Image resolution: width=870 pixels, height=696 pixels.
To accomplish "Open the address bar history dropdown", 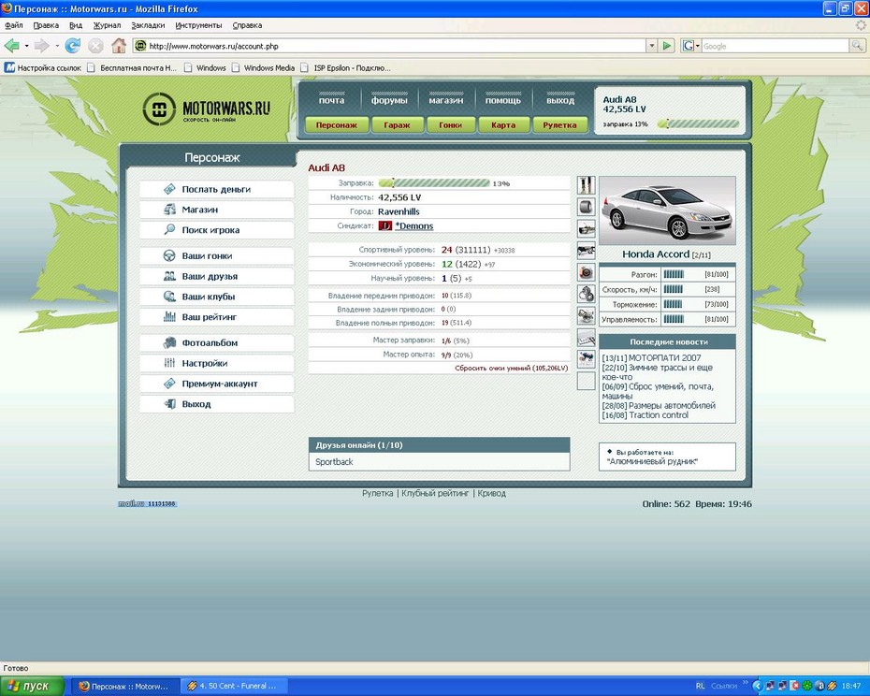I will click(x=652, y=46).
